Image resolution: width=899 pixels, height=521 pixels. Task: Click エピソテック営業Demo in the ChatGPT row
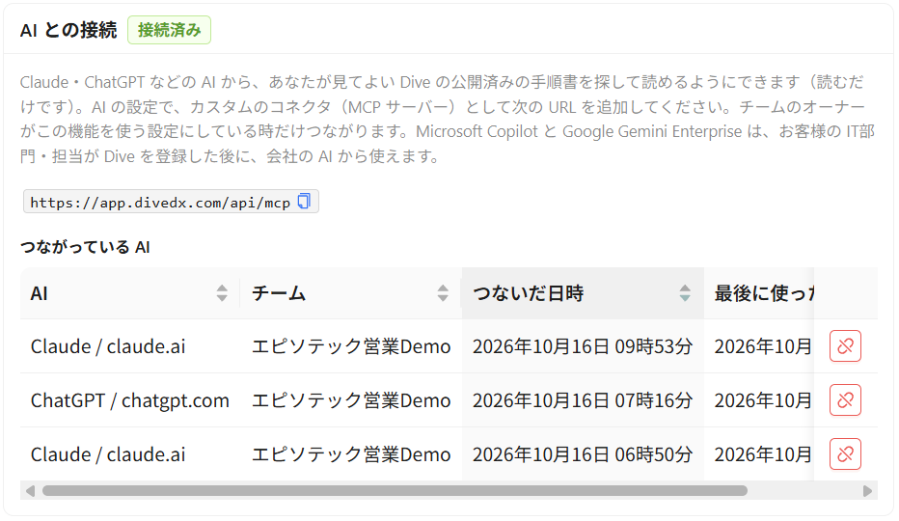point(351,400)
